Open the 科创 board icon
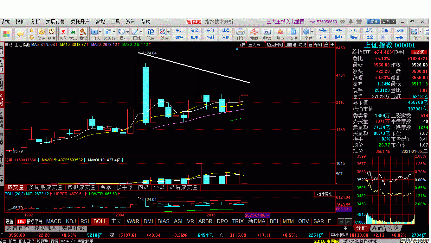Image resolution: width=431 pixels, height=243 pixels. (x=240, y=34)
